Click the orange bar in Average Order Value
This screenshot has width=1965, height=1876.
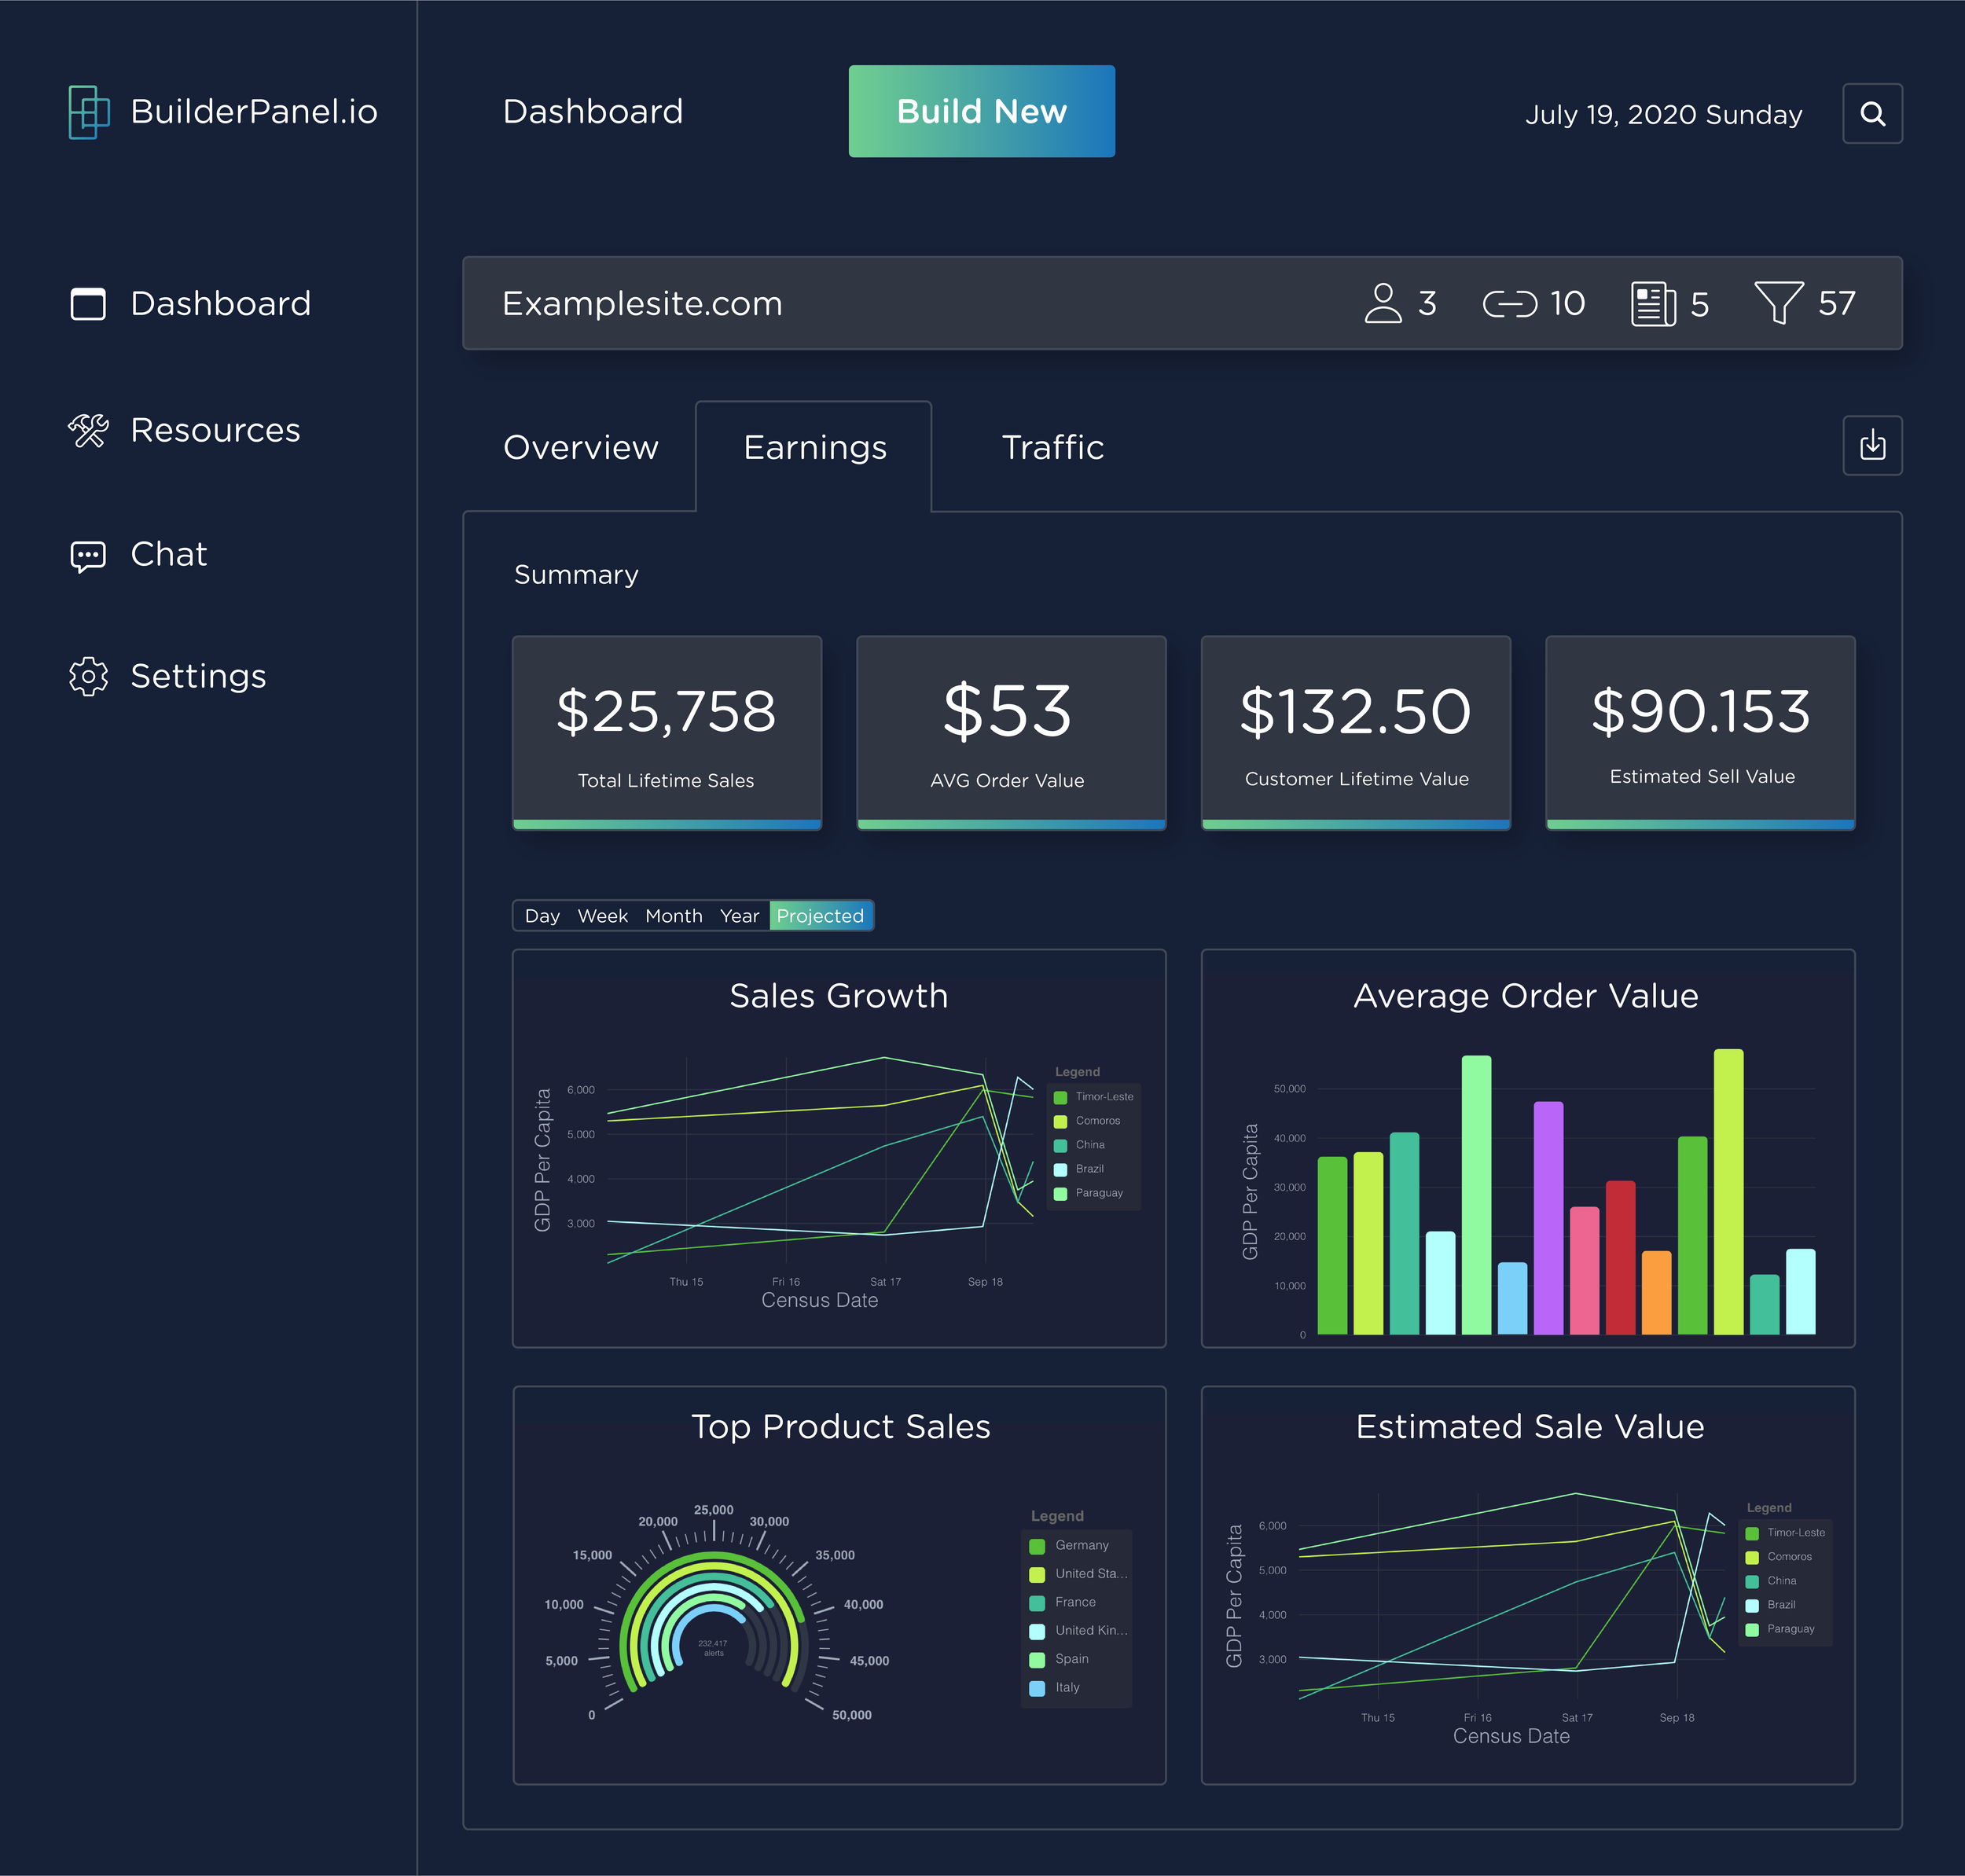(1656, 1293)
